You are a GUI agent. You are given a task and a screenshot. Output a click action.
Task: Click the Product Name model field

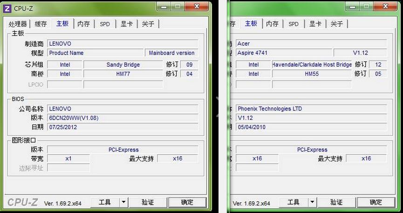[95, 53]
